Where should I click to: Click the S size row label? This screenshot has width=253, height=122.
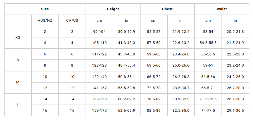[18, 60]
